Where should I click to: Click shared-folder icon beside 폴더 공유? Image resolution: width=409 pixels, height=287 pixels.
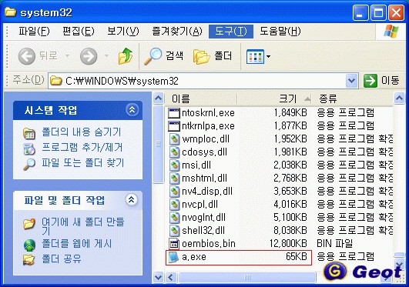29,260
